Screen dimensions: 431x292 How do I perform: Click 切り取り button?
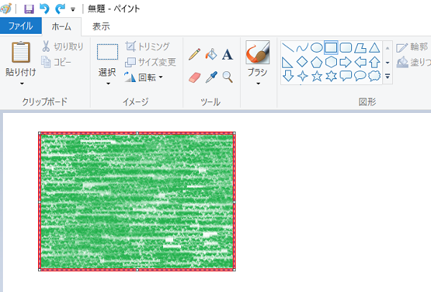62,47
